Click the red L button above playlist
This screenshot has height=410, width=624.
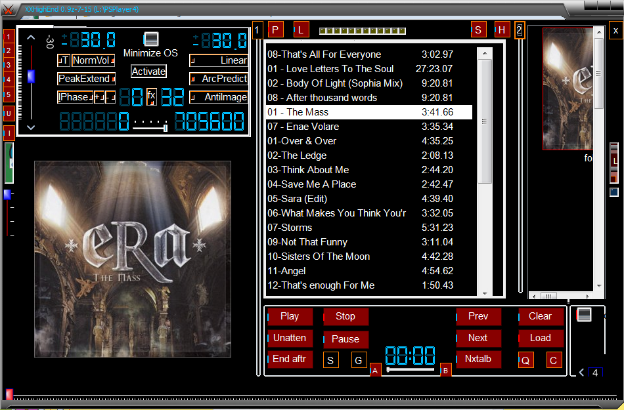point(301,30)
